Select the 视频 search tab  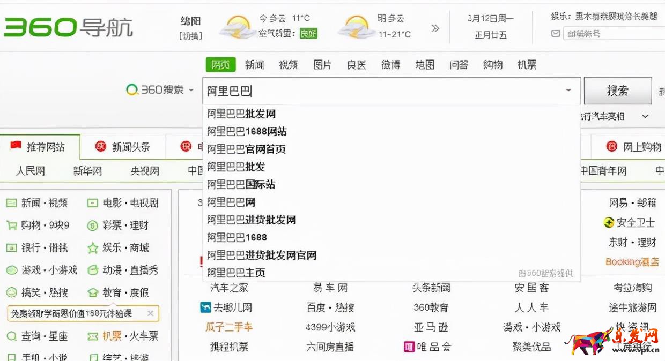click(x=289, y=65)
